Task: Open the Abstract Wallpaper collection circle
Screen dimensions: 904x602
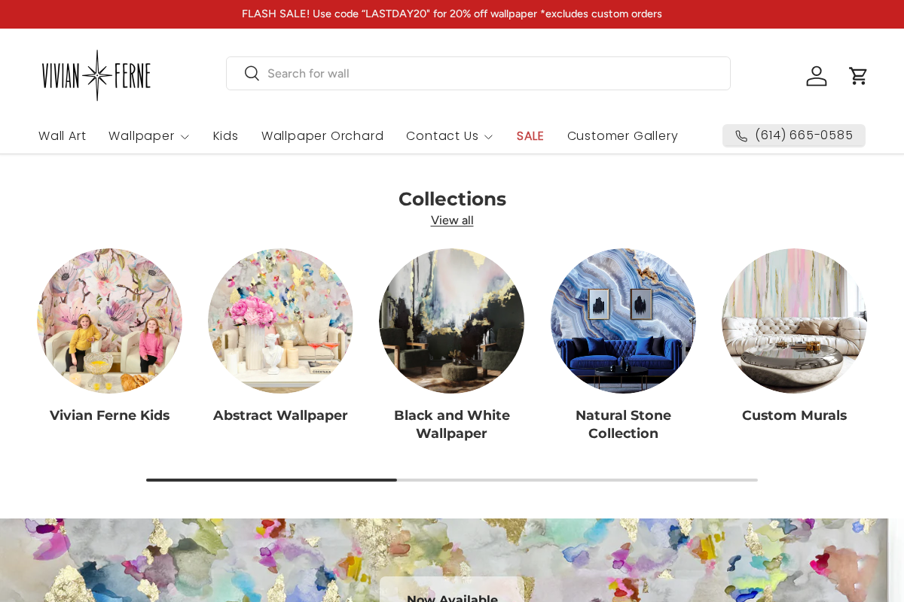Action: pos(280,321)
